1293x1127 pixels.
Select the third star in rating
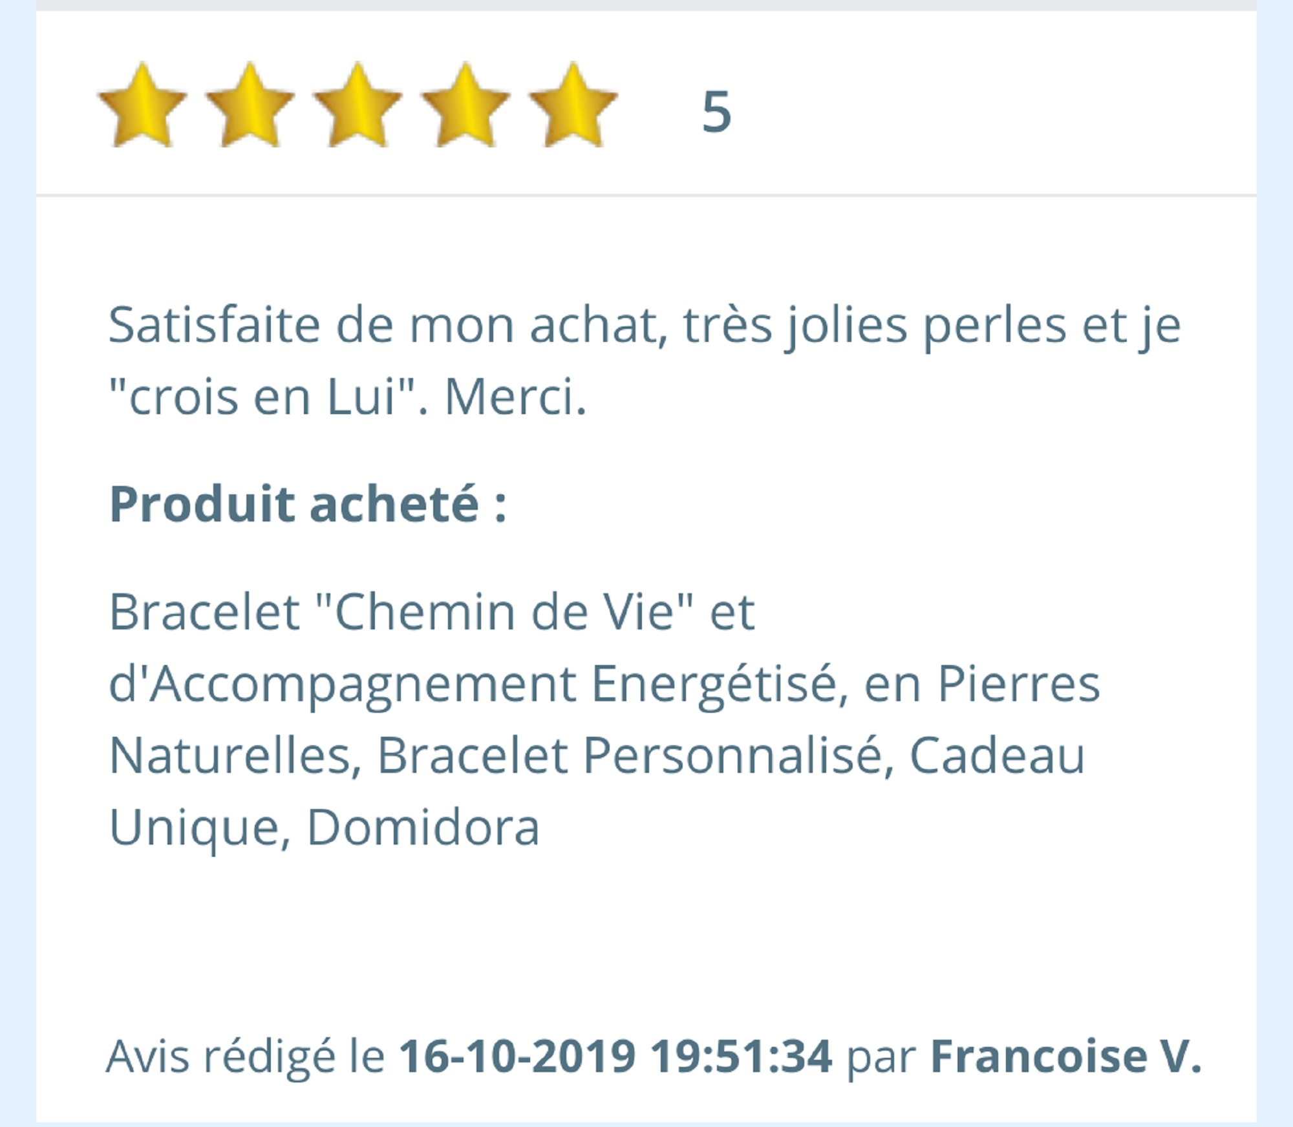point(358,106)
